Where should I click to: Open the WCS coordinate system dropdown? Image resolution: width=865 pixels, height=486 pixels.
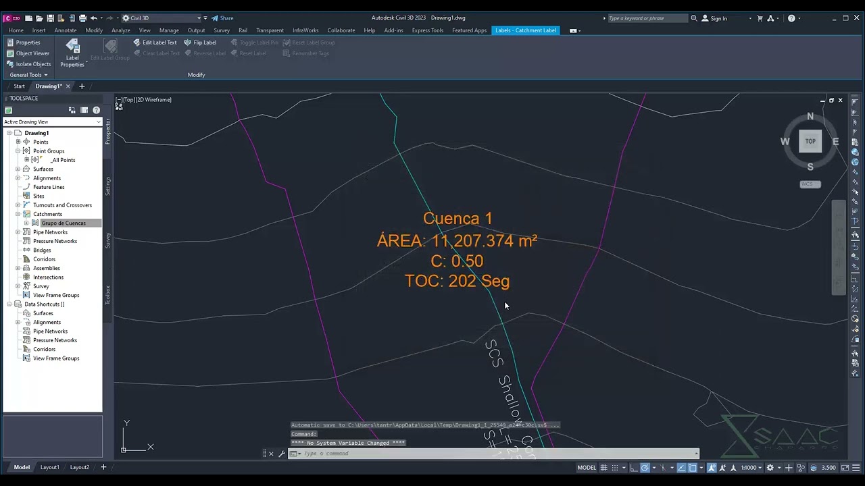[810, 184]
